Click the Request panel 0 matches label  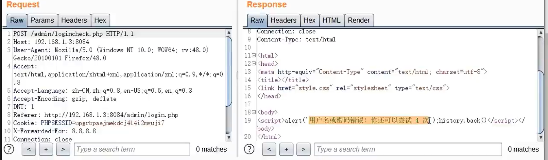[211, 149]
